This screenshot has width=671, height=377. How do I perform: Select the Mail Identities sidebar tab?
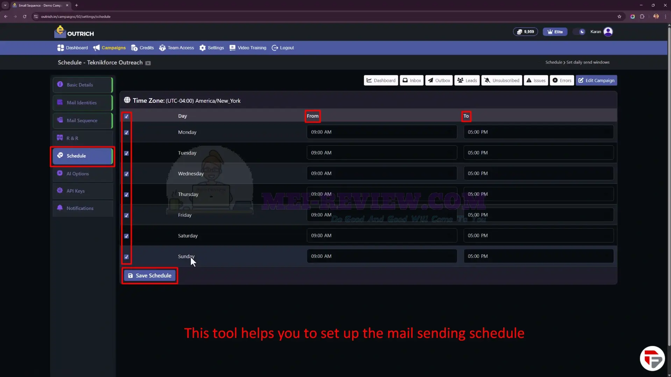83,103
